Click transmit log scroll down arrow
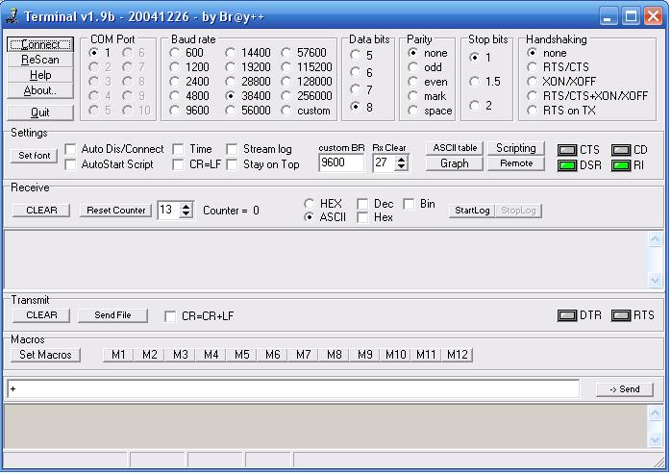 (655, 440)
